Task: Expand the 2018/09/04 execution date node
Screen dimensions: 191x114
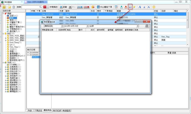Action: click(x=28, y=52)
